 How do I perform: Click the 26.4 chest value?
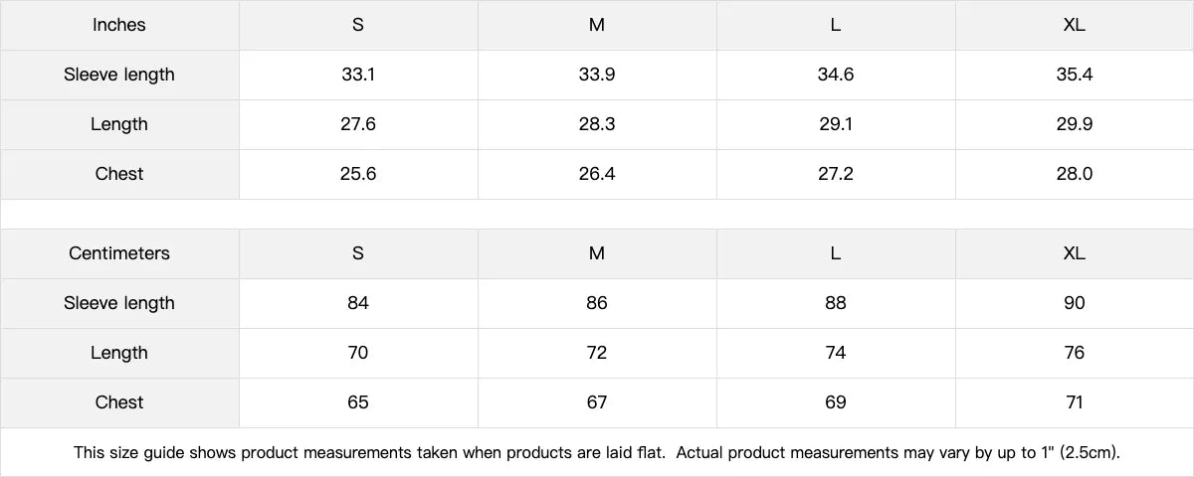tap(597, 174)
